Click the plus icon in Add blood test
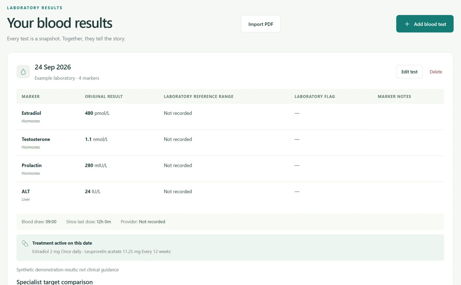This screenshot has width=461, height=285. point(407,24)
